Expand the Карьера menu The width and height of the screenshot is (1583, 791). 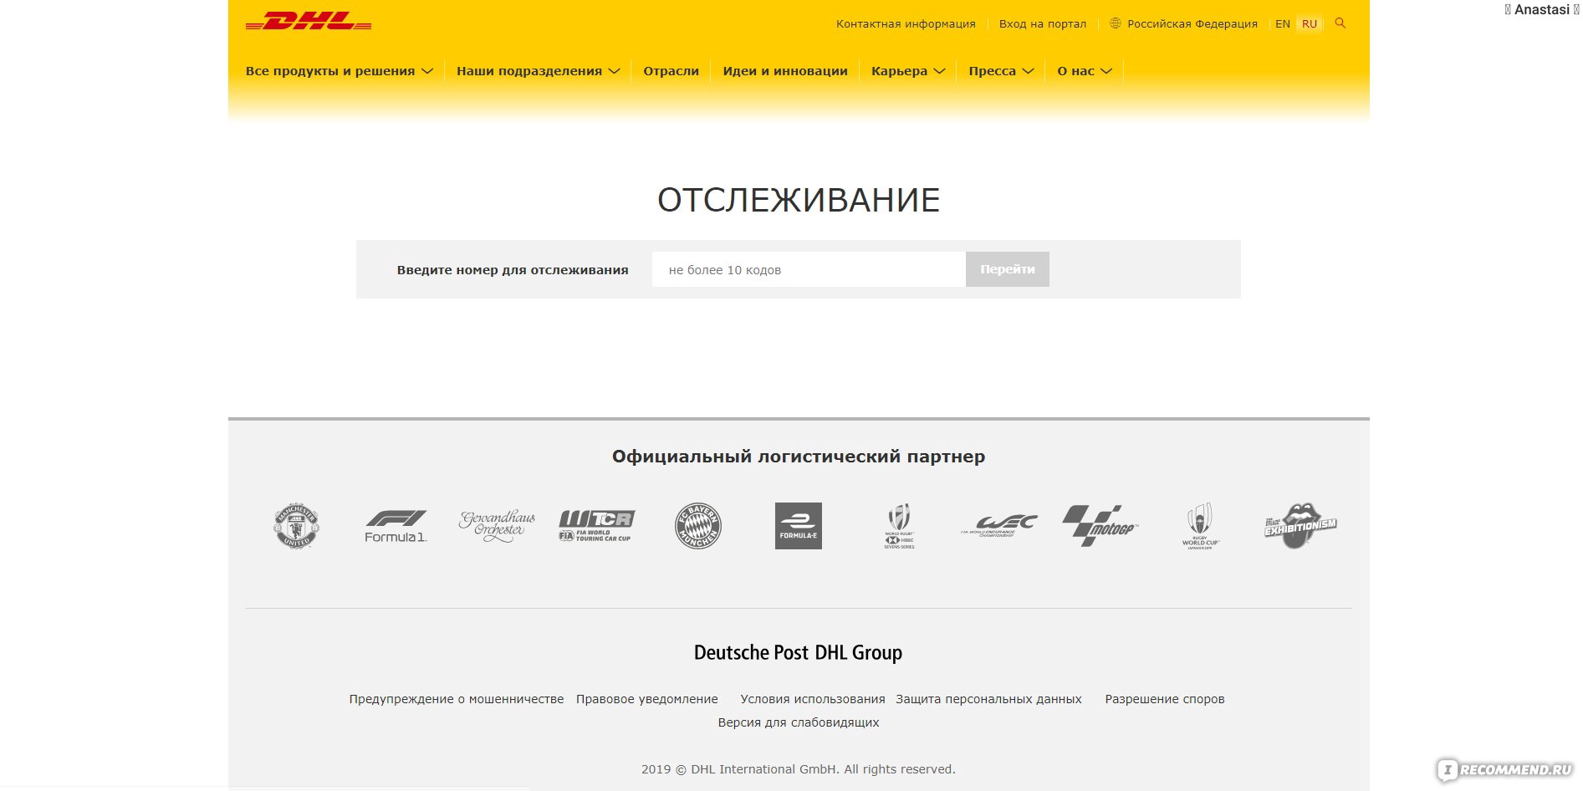pyautogui.click(x=908, y=71)
